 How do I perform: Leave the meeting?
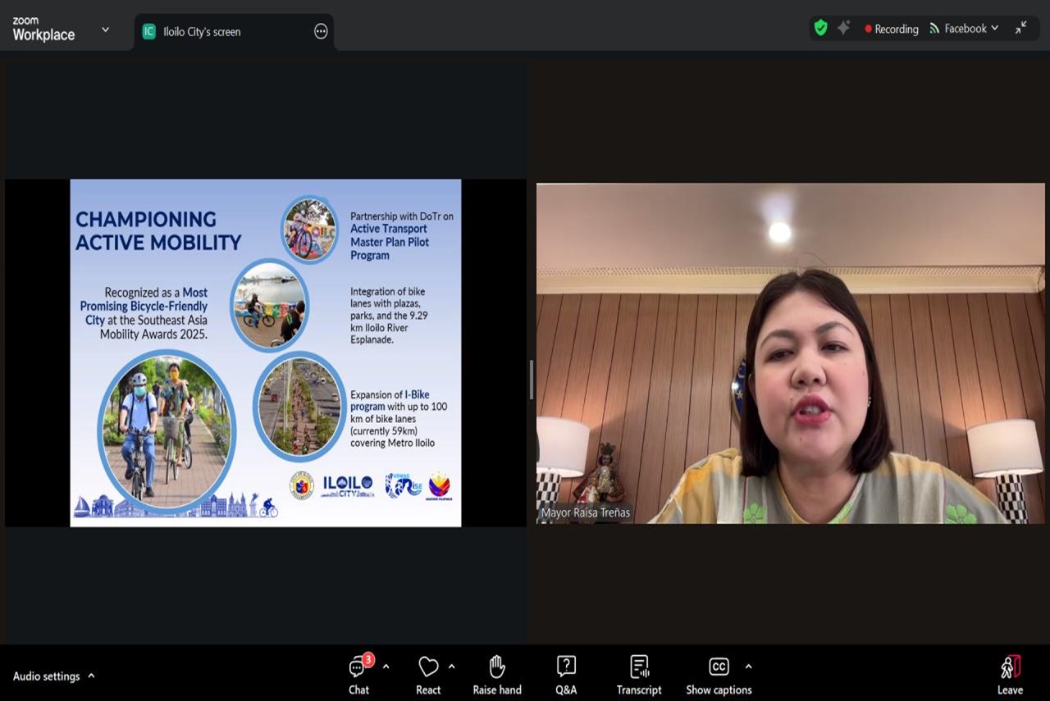coord(1010,675)
